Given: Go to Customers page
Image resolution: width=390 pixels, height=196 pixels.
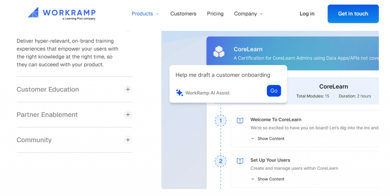Looking at the screenshot, I should pyautogui.click(x=183, y=14).
